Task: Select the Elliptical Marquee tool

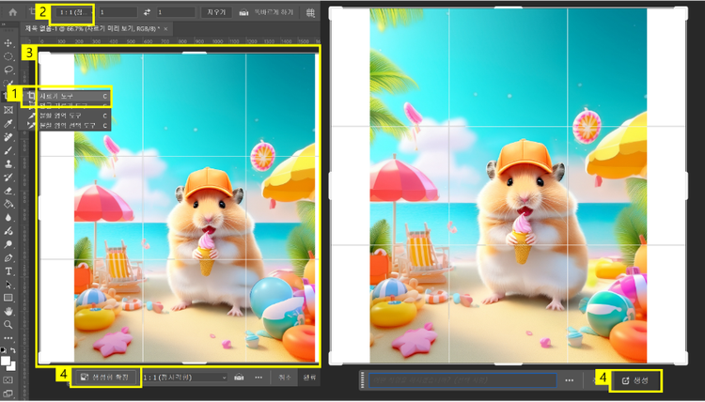Action: point(8,56)
